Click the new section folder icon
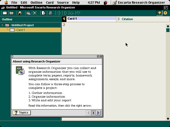This screenshot has height=127, width=170. (11, 13)
